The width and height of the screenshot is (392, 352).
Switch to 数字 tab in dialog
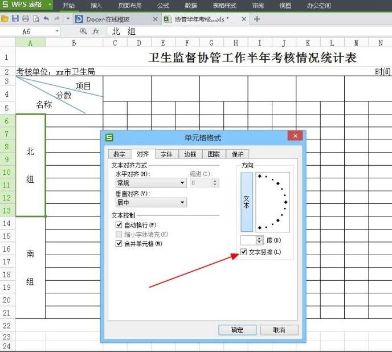tap(119, 154)
